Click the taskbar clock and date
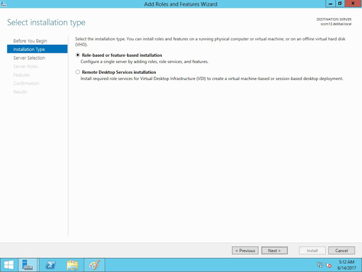The width and height of the screenshot is (362, 272). click(346, 265)
